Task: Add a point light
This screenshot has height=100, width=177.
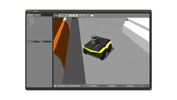Action: click(81, 15)
